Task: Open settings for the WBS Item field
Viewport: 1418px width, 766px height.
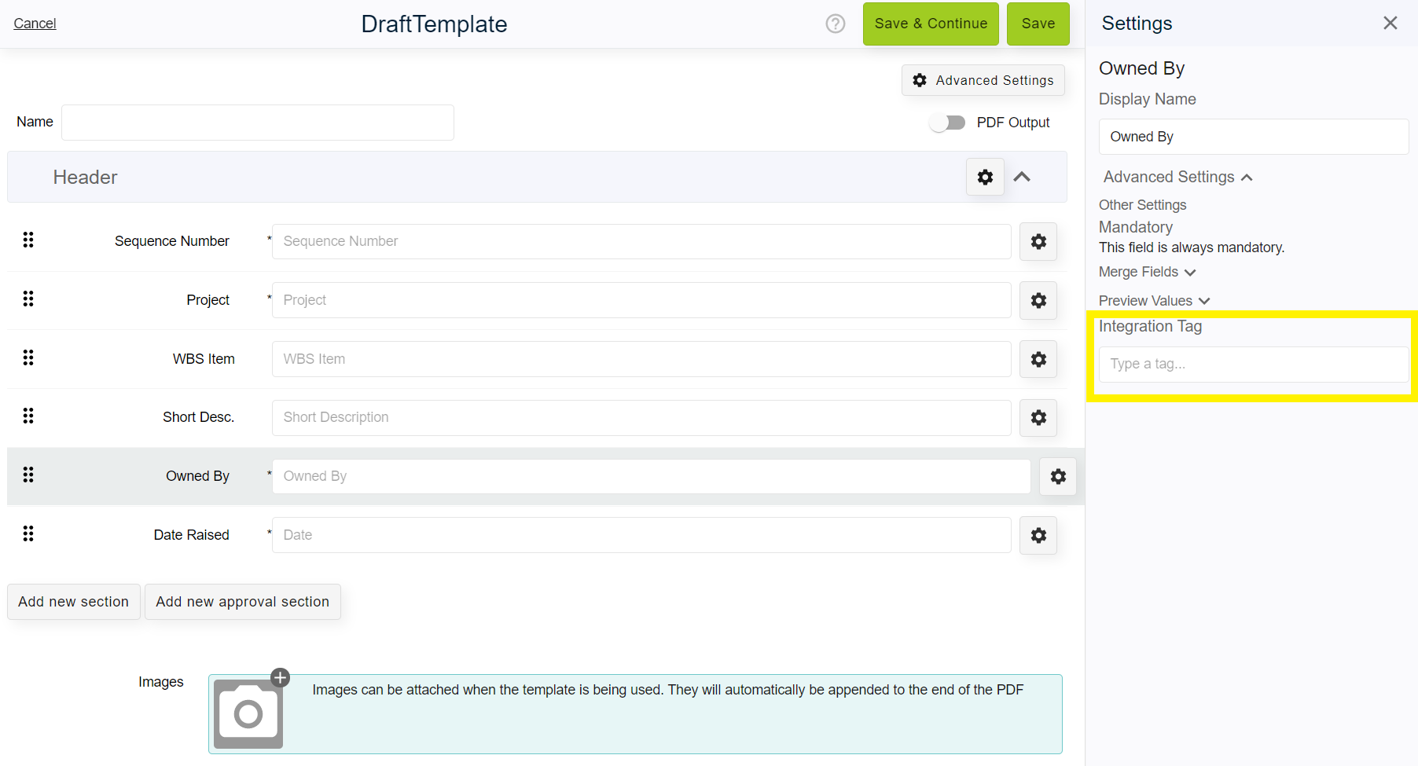Action: (1038, 359)
